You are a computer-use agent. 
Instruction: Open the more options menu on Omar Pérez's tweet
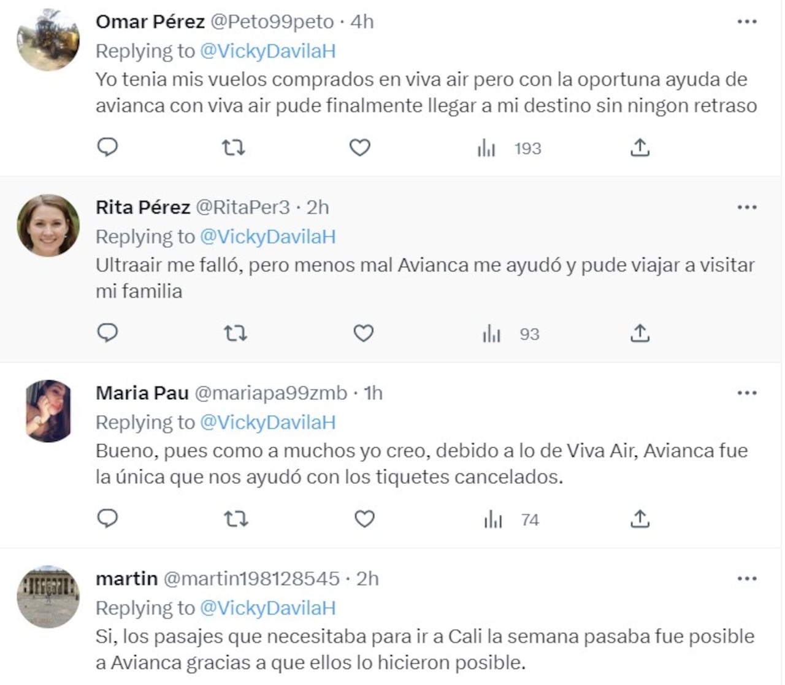pyautogui.click(x=747, y=20)
